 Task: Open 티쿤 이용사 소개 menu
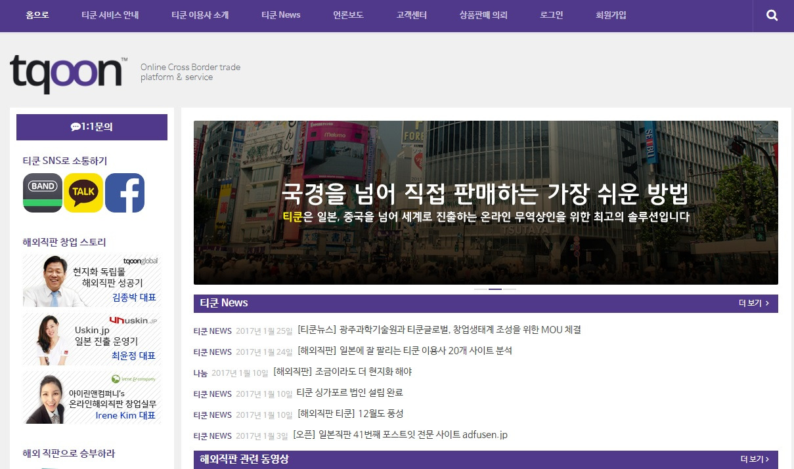point(200,15)
